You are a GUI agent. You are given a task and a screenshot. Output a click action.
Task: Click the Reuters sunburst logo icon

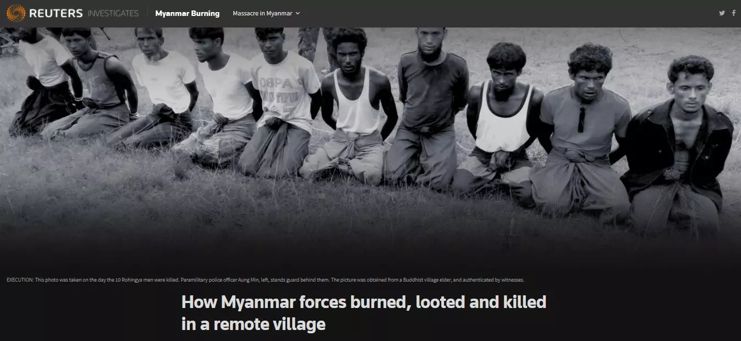pos(16,13)
